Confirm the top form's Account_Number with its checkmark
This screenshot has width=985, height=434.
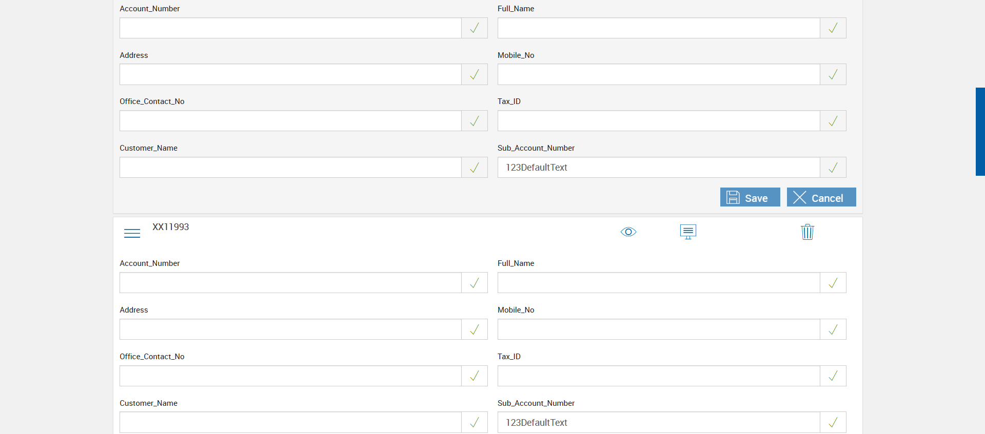point(475,28)
